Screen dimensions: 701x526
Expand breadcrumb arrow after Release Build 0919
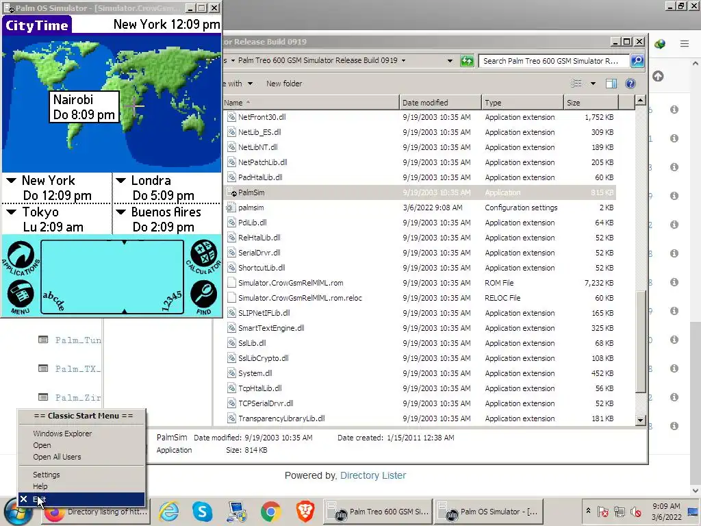pos(403,60)
